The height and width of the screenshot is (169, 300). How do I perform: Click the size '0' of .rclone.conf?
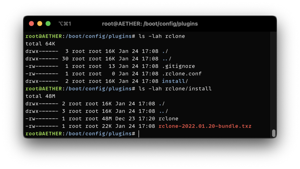click(113, 74)
